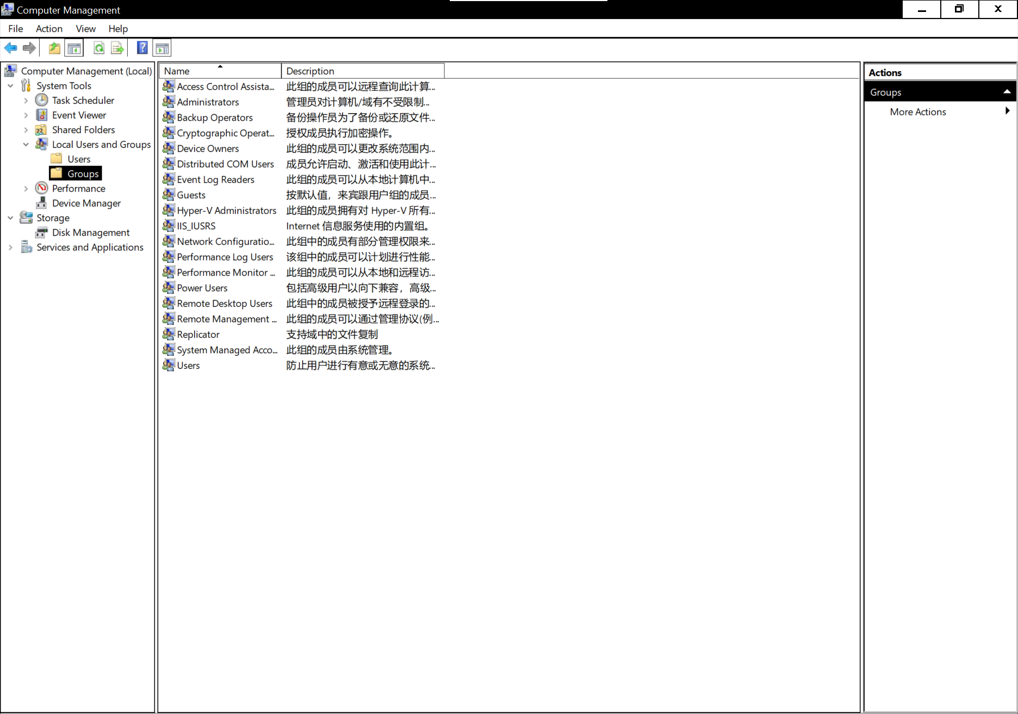Click the Computer Management title bar icon
The image size is (1018, 714).
8,9
